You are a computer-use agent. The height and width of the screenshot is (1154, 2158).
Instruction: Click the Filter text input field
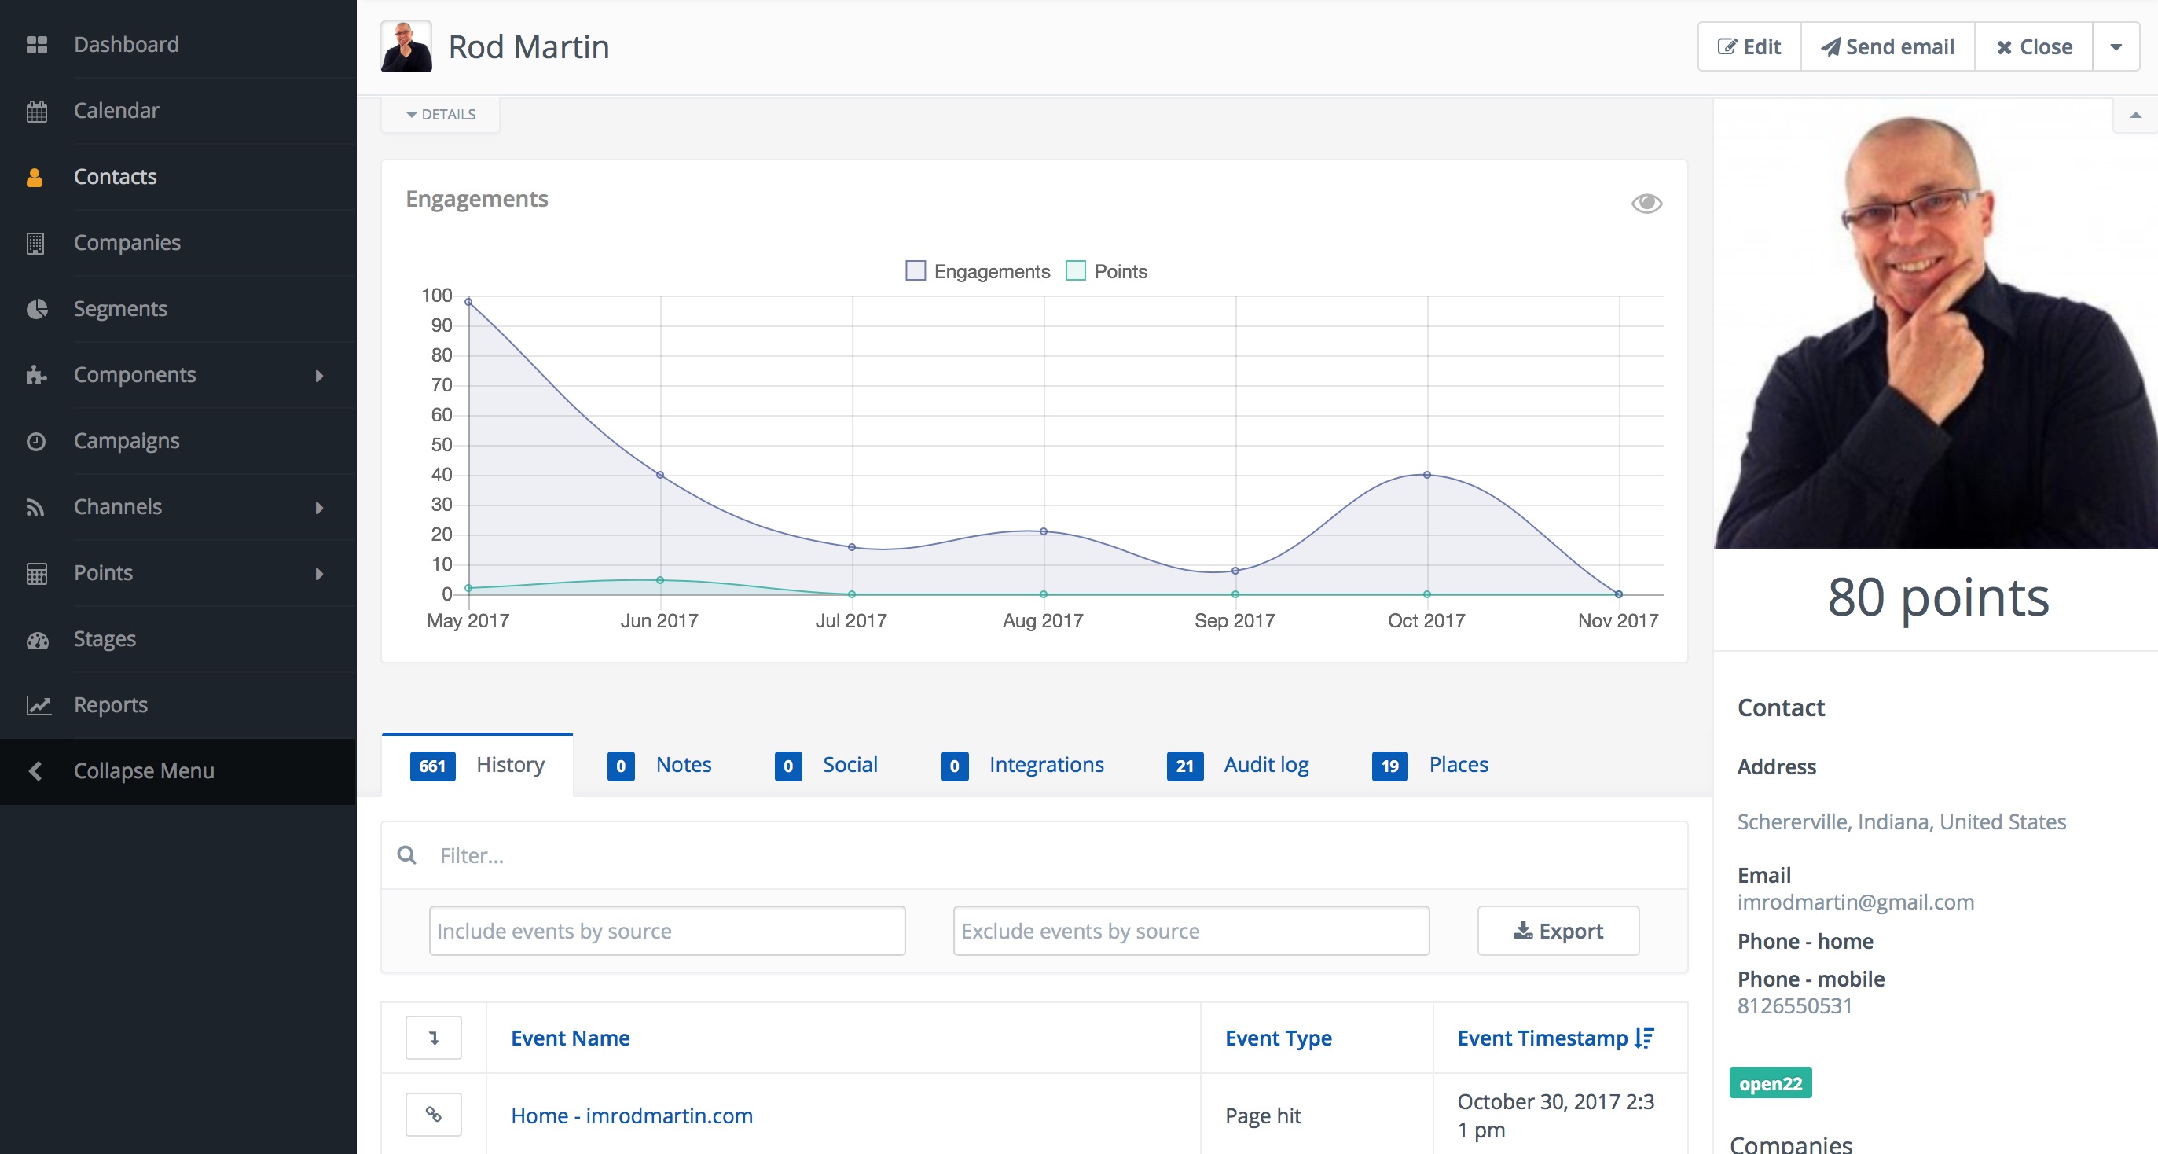coord(1033,854)
